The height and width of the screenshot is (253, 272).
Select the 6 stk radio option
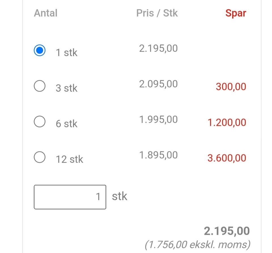(x=40, y=122)
